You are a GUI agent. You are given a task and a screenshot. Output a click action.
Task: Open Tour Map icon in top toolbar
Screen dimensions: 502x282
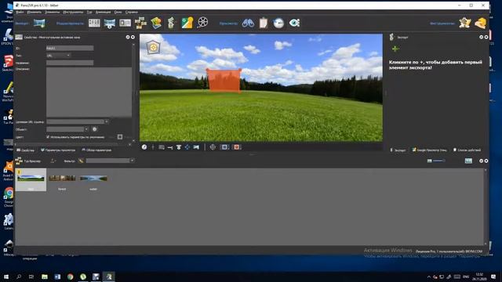[140, 23]
